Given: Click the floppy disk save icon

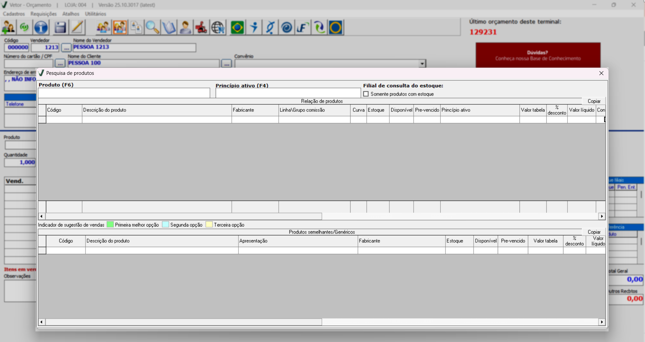Looking at the screenshot, I should tap(60, 27).
